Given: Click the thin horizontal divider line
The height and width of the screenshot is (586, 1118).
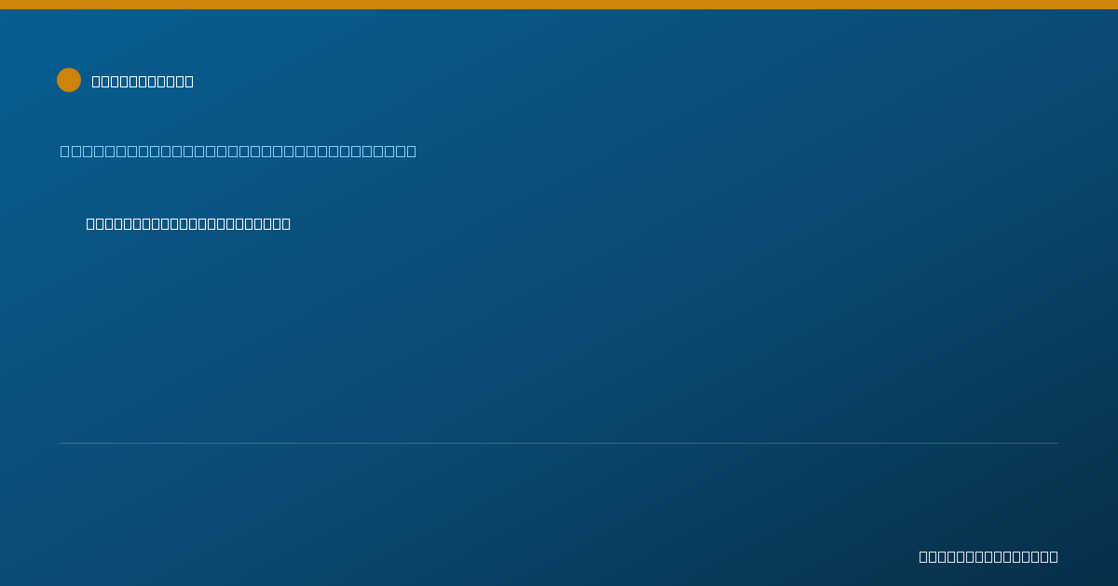Looking at the screenshot, I should pyautogui.click(x=559, y=443).
